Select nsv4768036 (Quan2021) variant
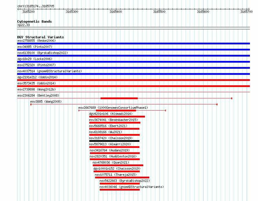 click(111, 162)
